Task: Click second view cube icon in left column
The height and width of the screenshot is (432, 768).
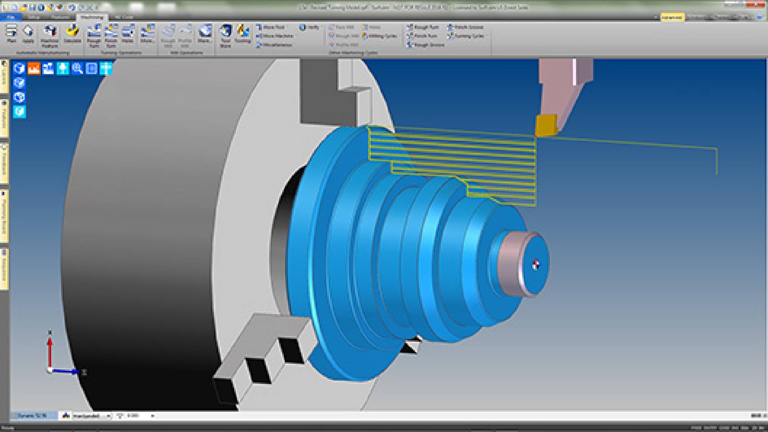Action: 19,83
